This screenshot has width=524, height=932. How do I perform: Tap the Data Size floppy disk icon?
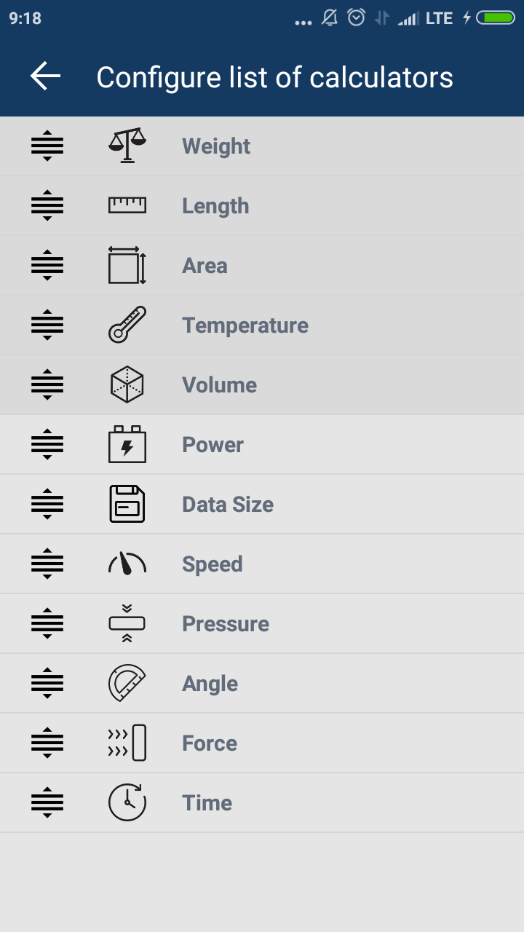tap(127, 504)
